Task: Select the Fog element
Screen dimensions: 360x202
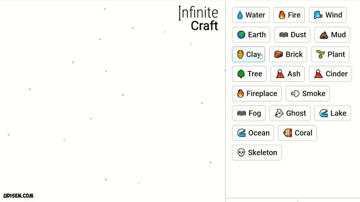Action: 249,113
